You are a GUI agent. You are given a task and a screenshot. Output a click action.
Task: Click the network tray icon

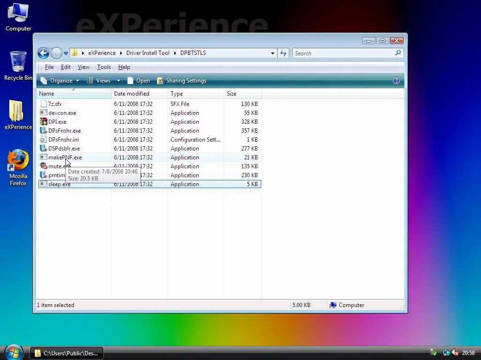coord(446,353)
